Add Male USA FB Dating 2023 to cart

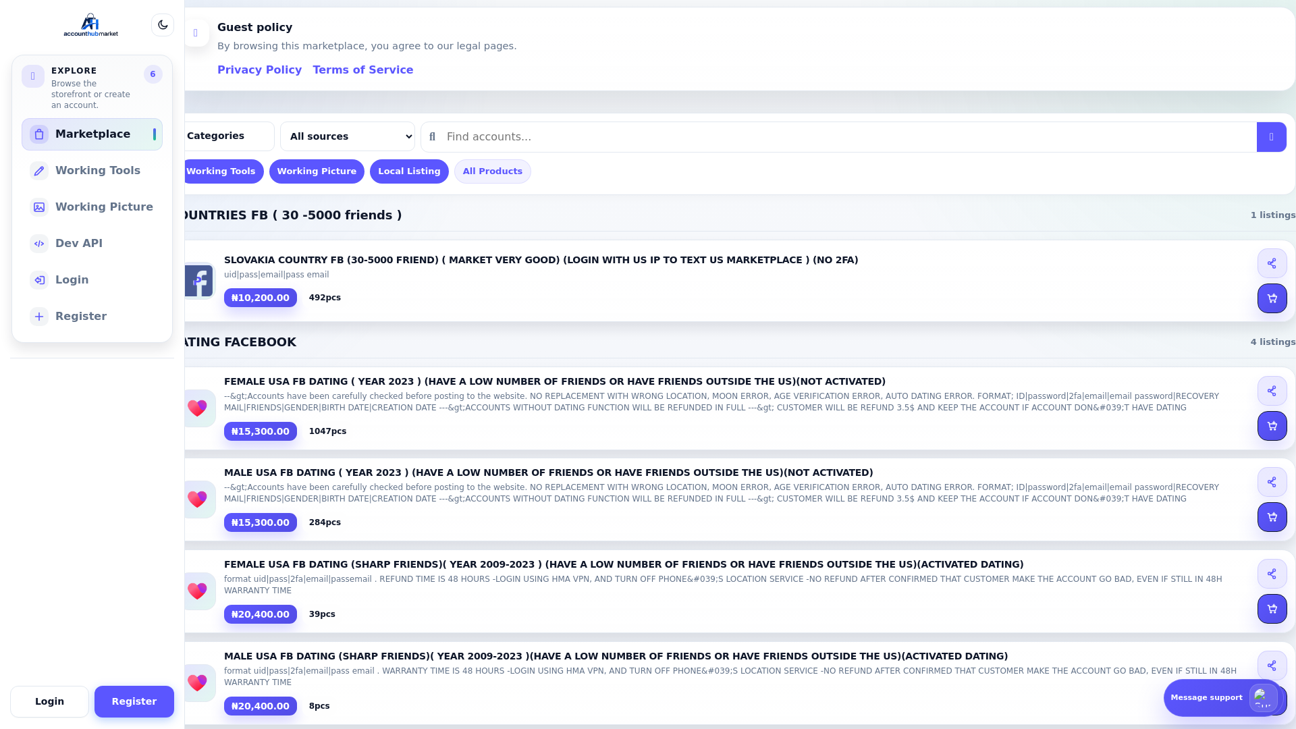tap(1272, 517)
